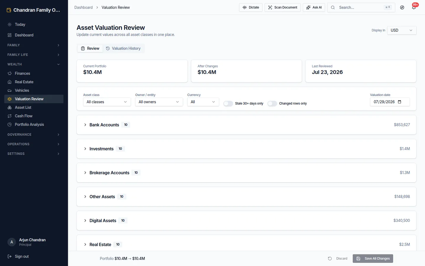Click the Search input field

(361, 7)
